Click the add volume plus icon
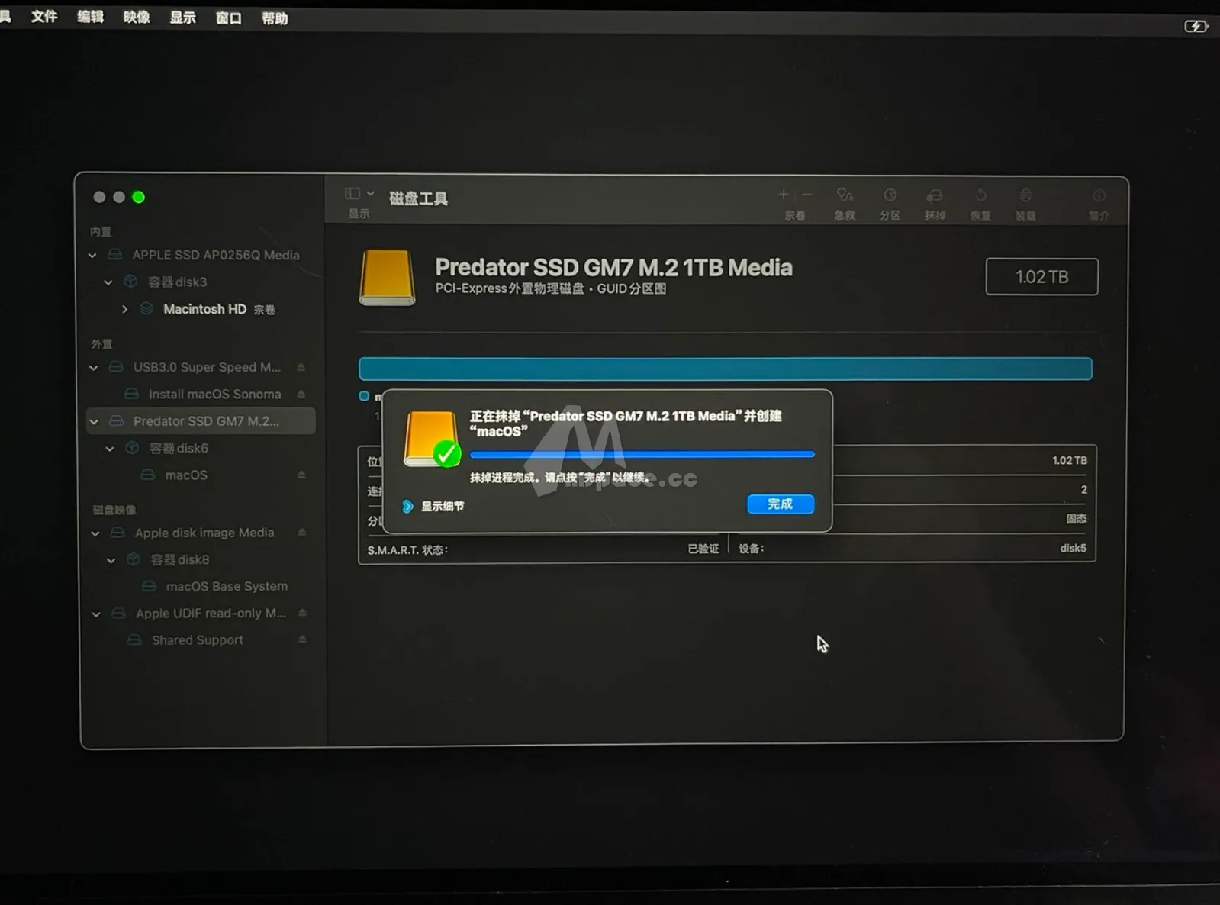The height and width of the screenshot is (905, 1220). (783, 195)
